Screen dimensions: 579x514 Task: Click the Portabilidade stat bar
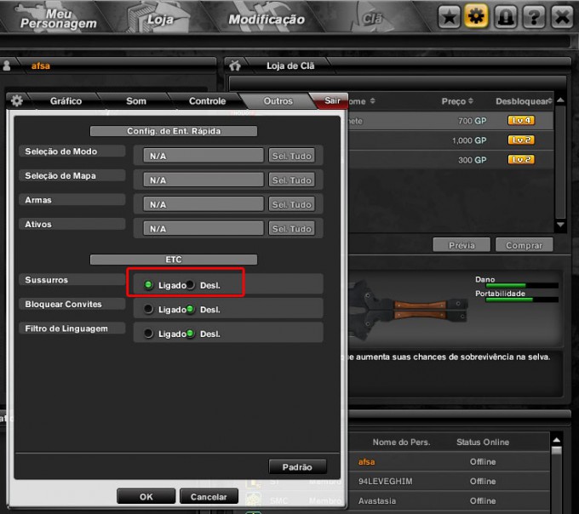[x=521, y=300]
